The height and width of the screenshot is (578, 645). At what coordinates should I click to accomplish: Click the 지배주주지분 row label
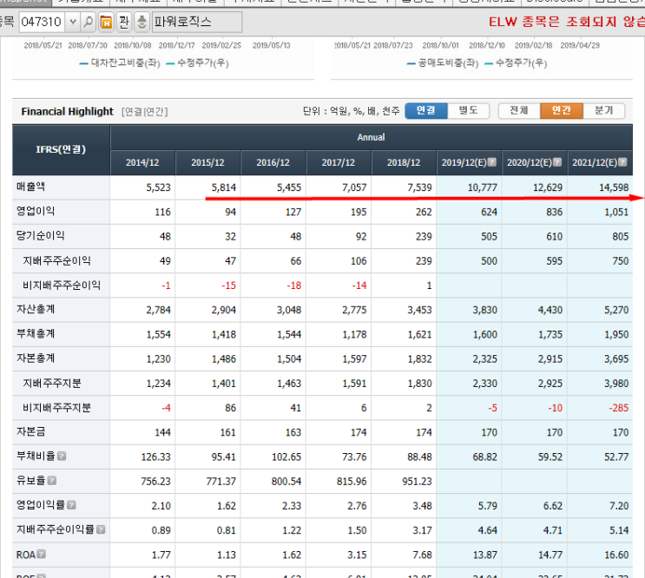(x=52, y=383)
